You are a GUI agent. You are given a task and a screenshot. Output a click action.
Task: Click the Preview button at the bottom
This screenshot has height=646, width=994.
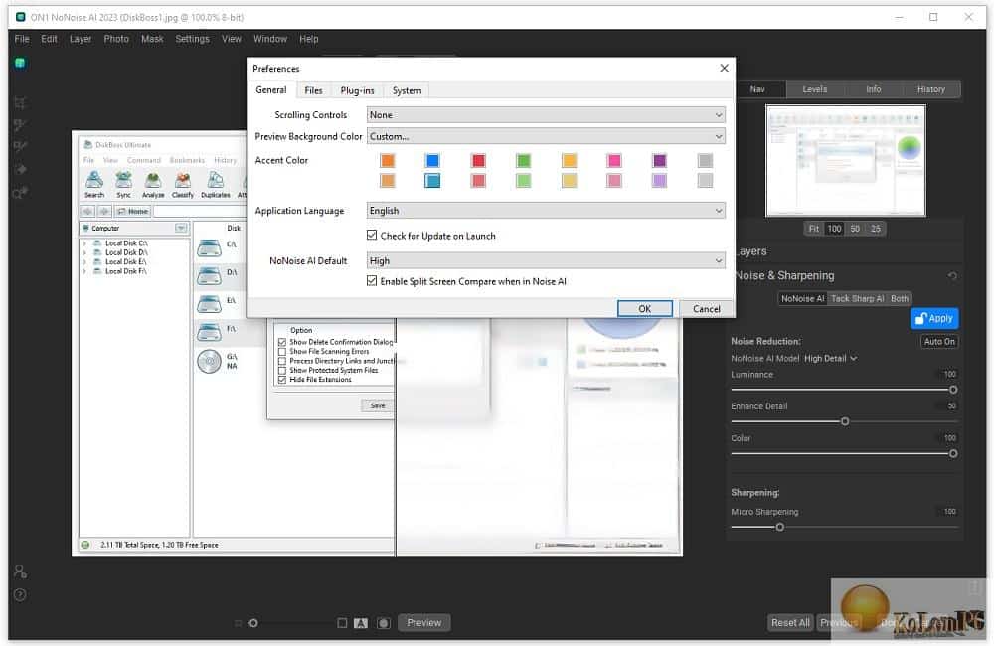click(424, 623)
